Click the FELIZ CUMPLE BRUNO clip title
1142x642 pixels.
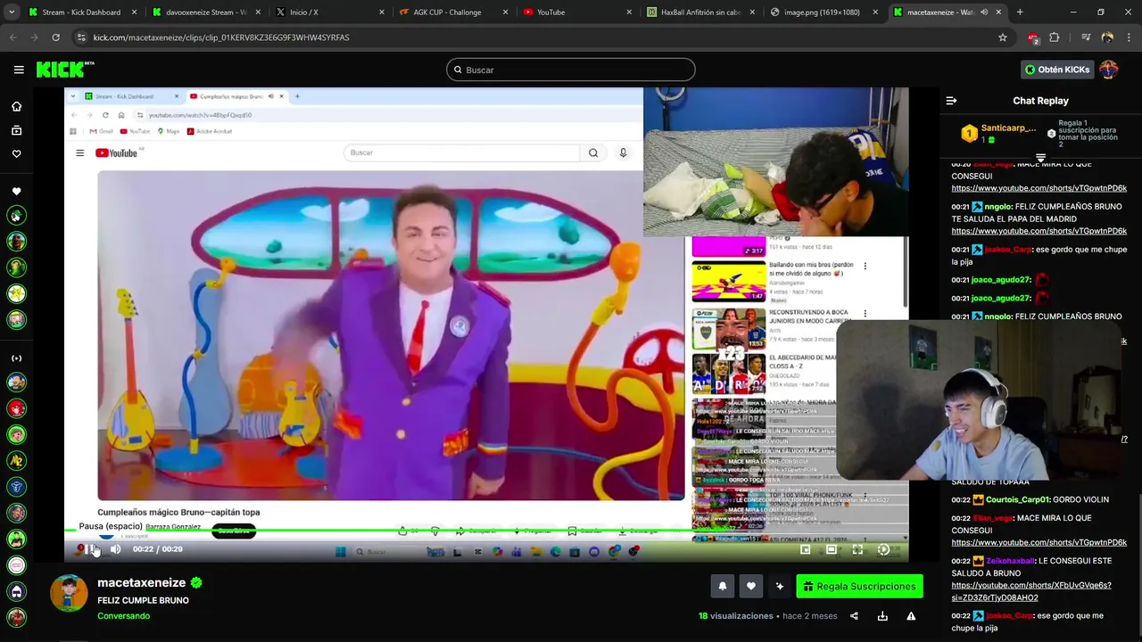tap(143, 600)
